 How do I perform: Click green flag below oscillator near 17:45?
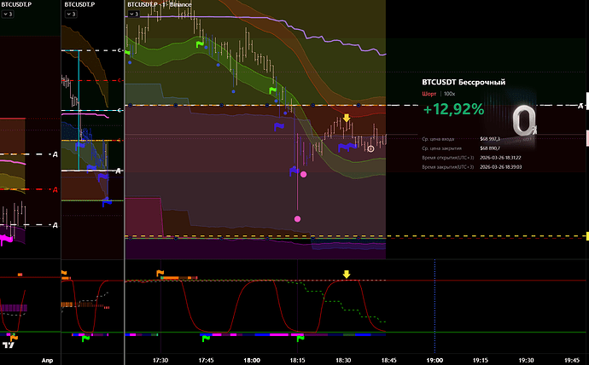click(x=205, y=338)
